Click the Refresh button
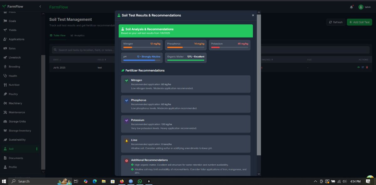 (336, 22)
